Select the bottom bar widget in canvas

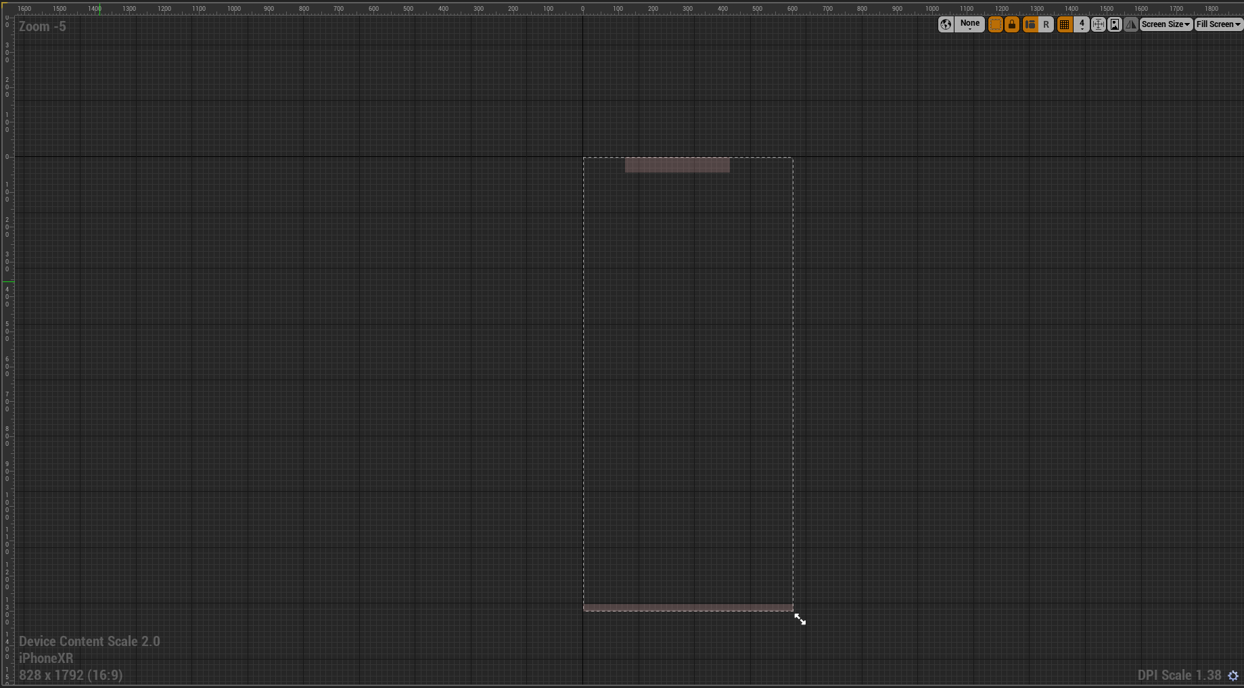(x=688, y=607)
